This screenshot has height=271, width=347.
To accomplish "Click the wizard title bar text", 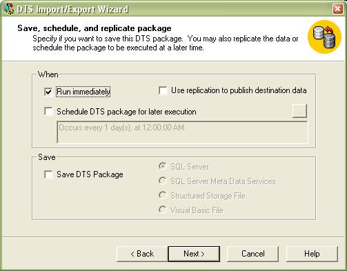I will click(72, 10).
